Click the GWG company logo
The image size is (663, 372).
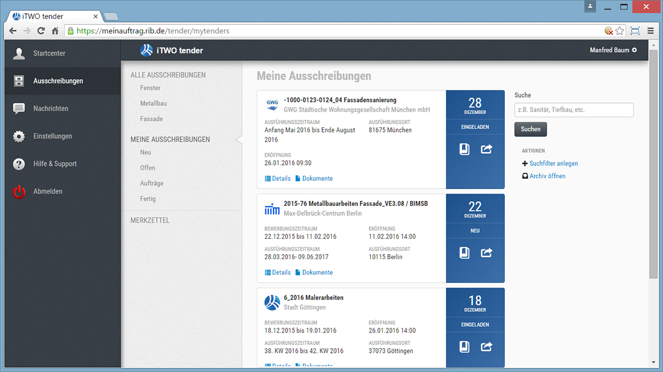click(x=272, y=105)
